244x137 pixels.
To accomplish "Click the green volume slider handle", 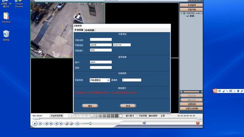I will click(x=90, y=123).
